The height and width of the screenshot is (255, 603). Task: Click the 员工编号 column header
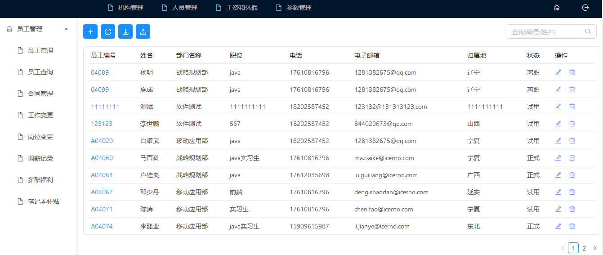tap(103, 55)
